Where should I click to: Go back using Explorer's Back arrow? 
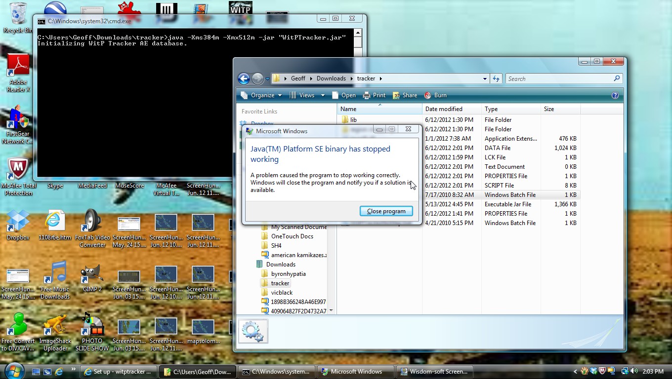[x=244, y=78]
